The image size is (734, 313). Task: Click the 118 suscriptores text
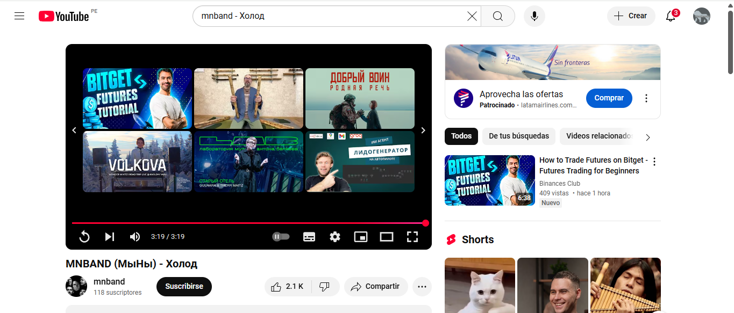[x=118, y=293]
